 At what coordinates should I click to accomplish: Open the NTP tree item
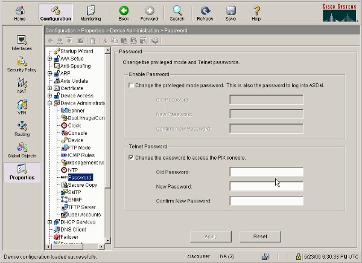click(x=73, y=170)
